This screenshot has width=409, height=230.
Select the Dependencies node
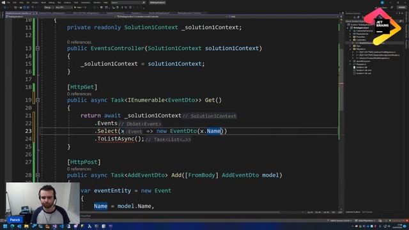(362, 34)
